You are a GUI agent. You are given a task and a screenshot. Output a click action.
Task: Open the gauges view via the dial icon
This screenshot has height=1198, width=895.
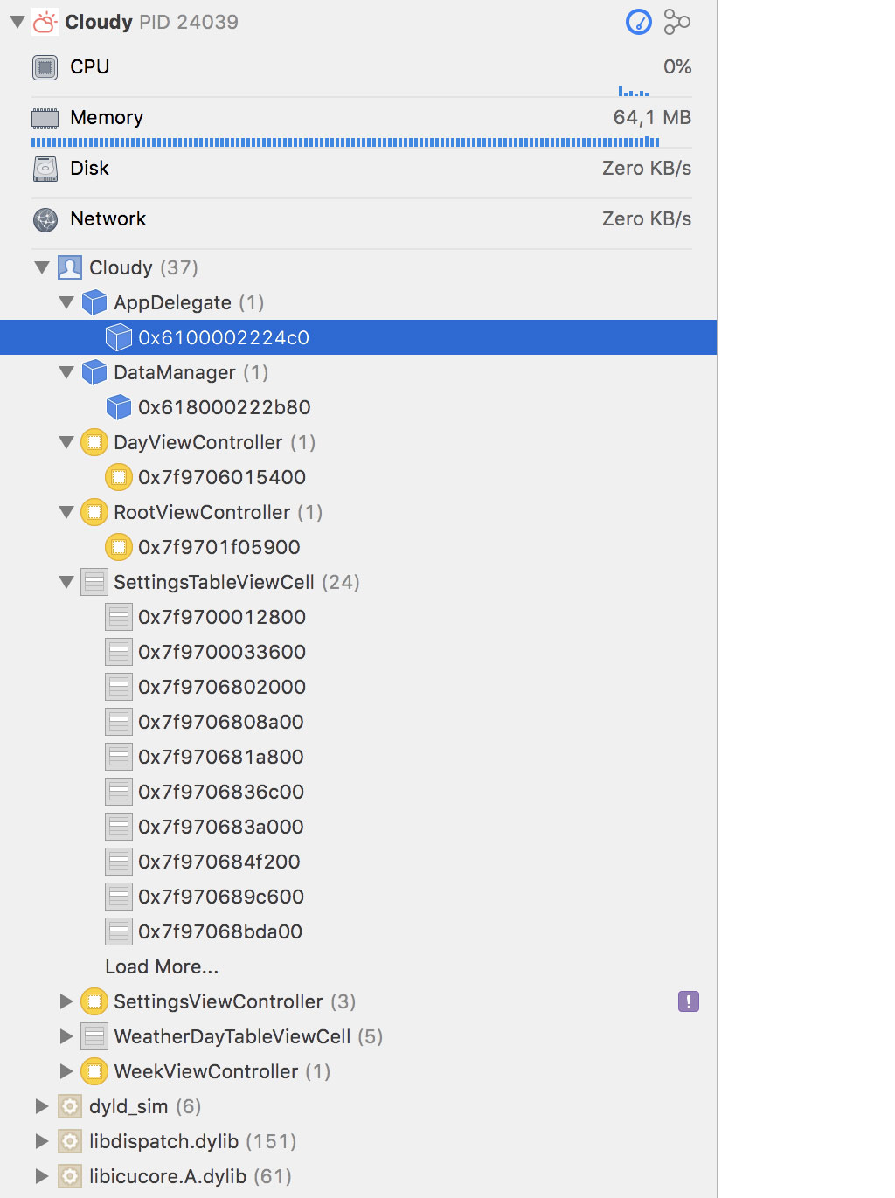[639, 22]
